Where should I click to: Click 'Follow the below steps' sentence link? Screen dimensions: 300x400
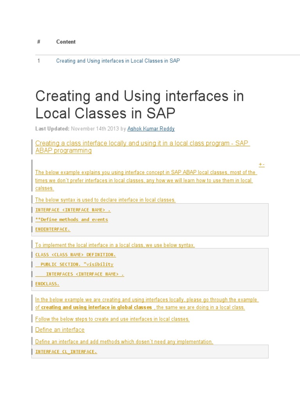[112, 319]
